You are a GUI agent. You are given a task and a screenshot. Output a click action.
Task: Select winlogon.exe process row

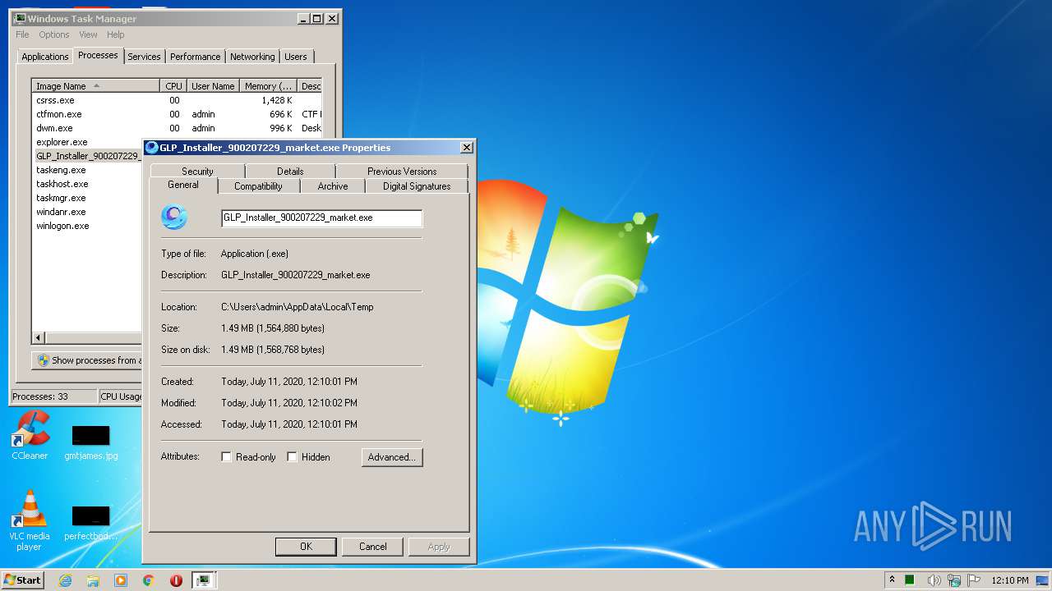click(88, 226)
